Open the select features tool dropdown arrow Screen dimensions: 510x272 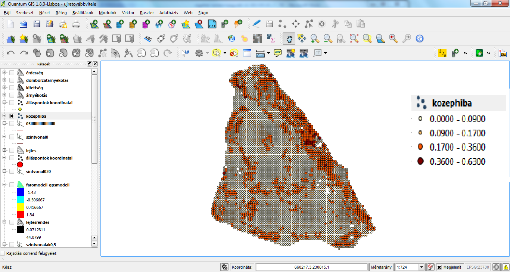point(225,53)
